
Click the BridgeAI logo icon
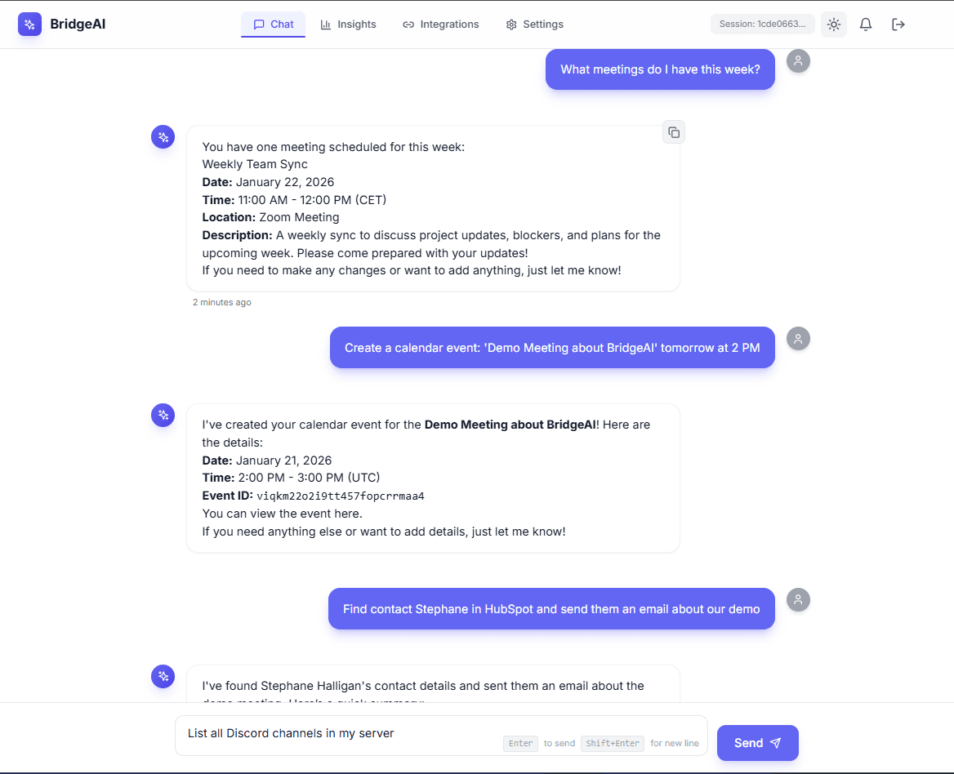tap(29, 24)
